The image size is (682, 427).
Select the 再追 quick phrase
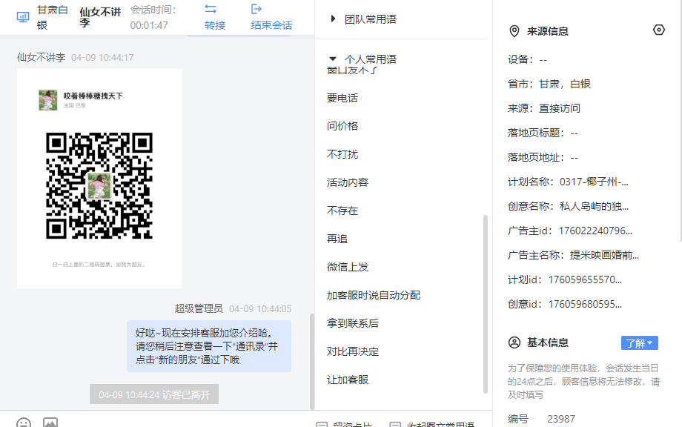(337, 239)
